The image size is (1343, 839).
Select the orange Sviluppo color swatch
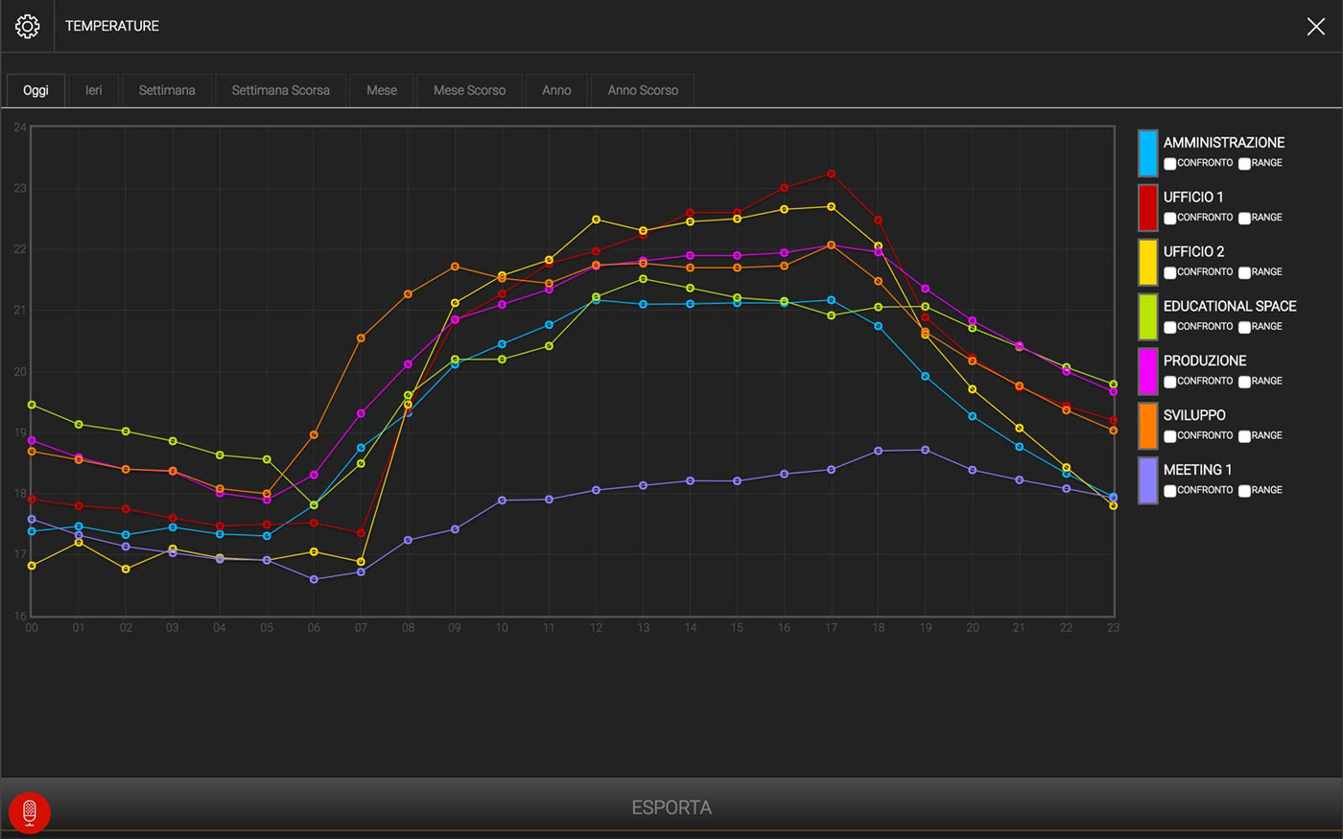pos(1147,426)
